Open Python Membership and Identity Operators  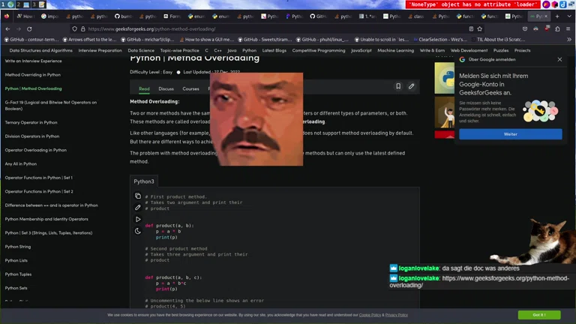46,219
